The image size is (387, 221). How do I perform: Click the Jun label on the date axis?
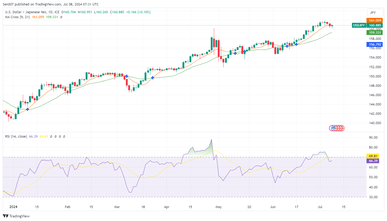pos(273,207)
